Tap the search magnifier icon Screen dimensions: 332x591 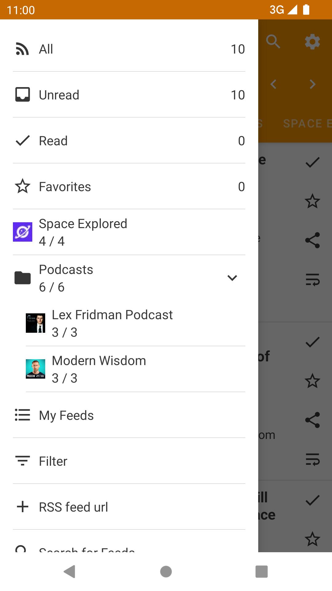pyautogui.click(x=273, y=42)
